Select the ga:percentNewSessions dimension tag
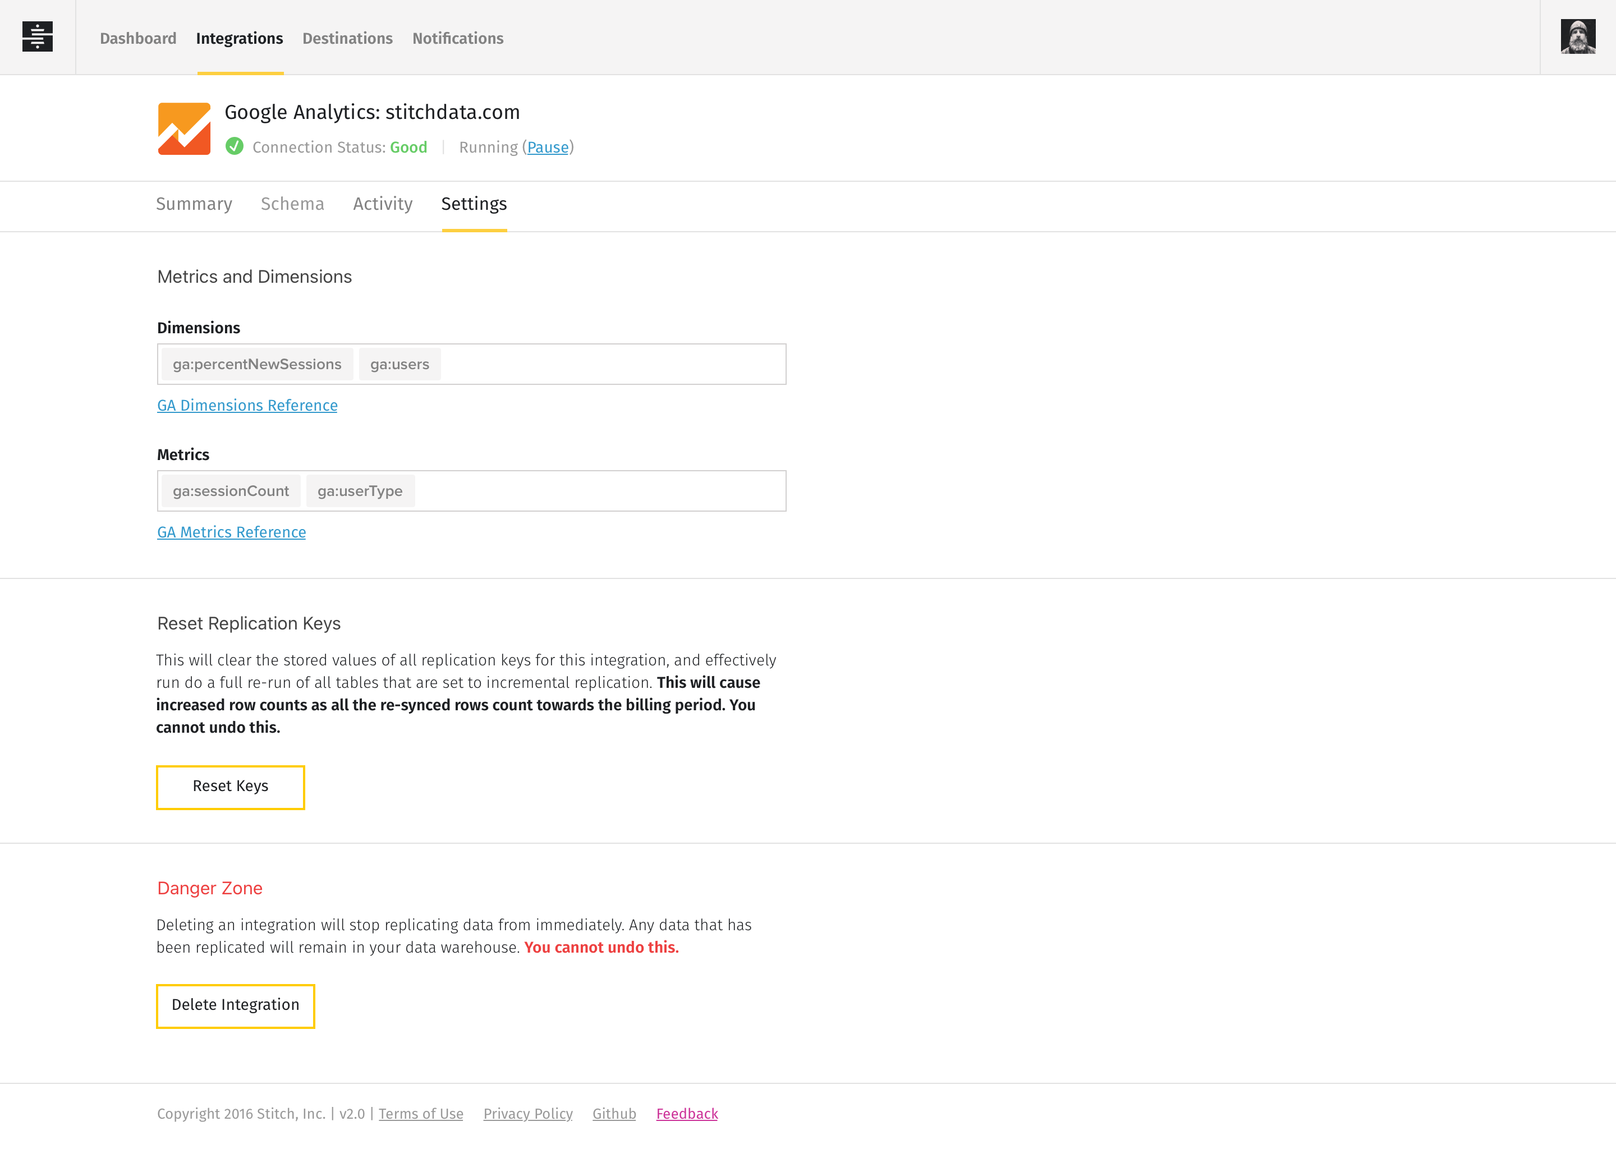Image resolution: width=1616 pixels, height=1149 pixels. [257, 364]
